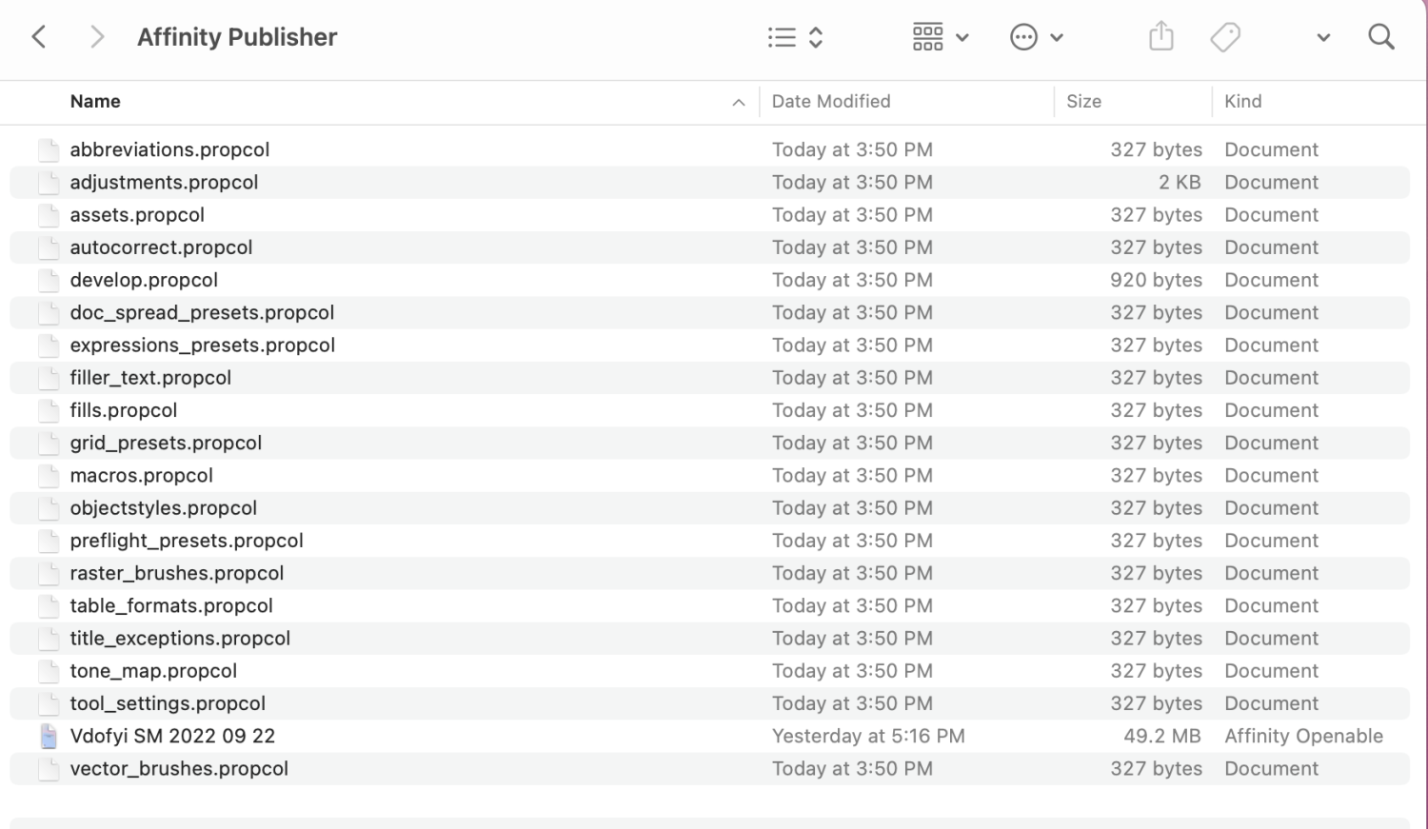Open the chevron beside the ellipsis action menu
This screenshot has height=829, width=1428.
(x=1057, y=38)
